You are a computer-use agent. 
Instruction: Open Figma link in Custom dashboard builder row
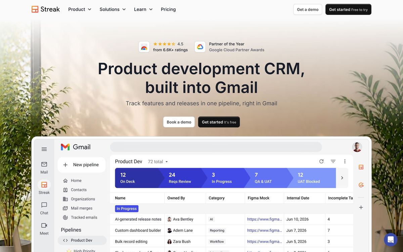[x=265, y=230]
